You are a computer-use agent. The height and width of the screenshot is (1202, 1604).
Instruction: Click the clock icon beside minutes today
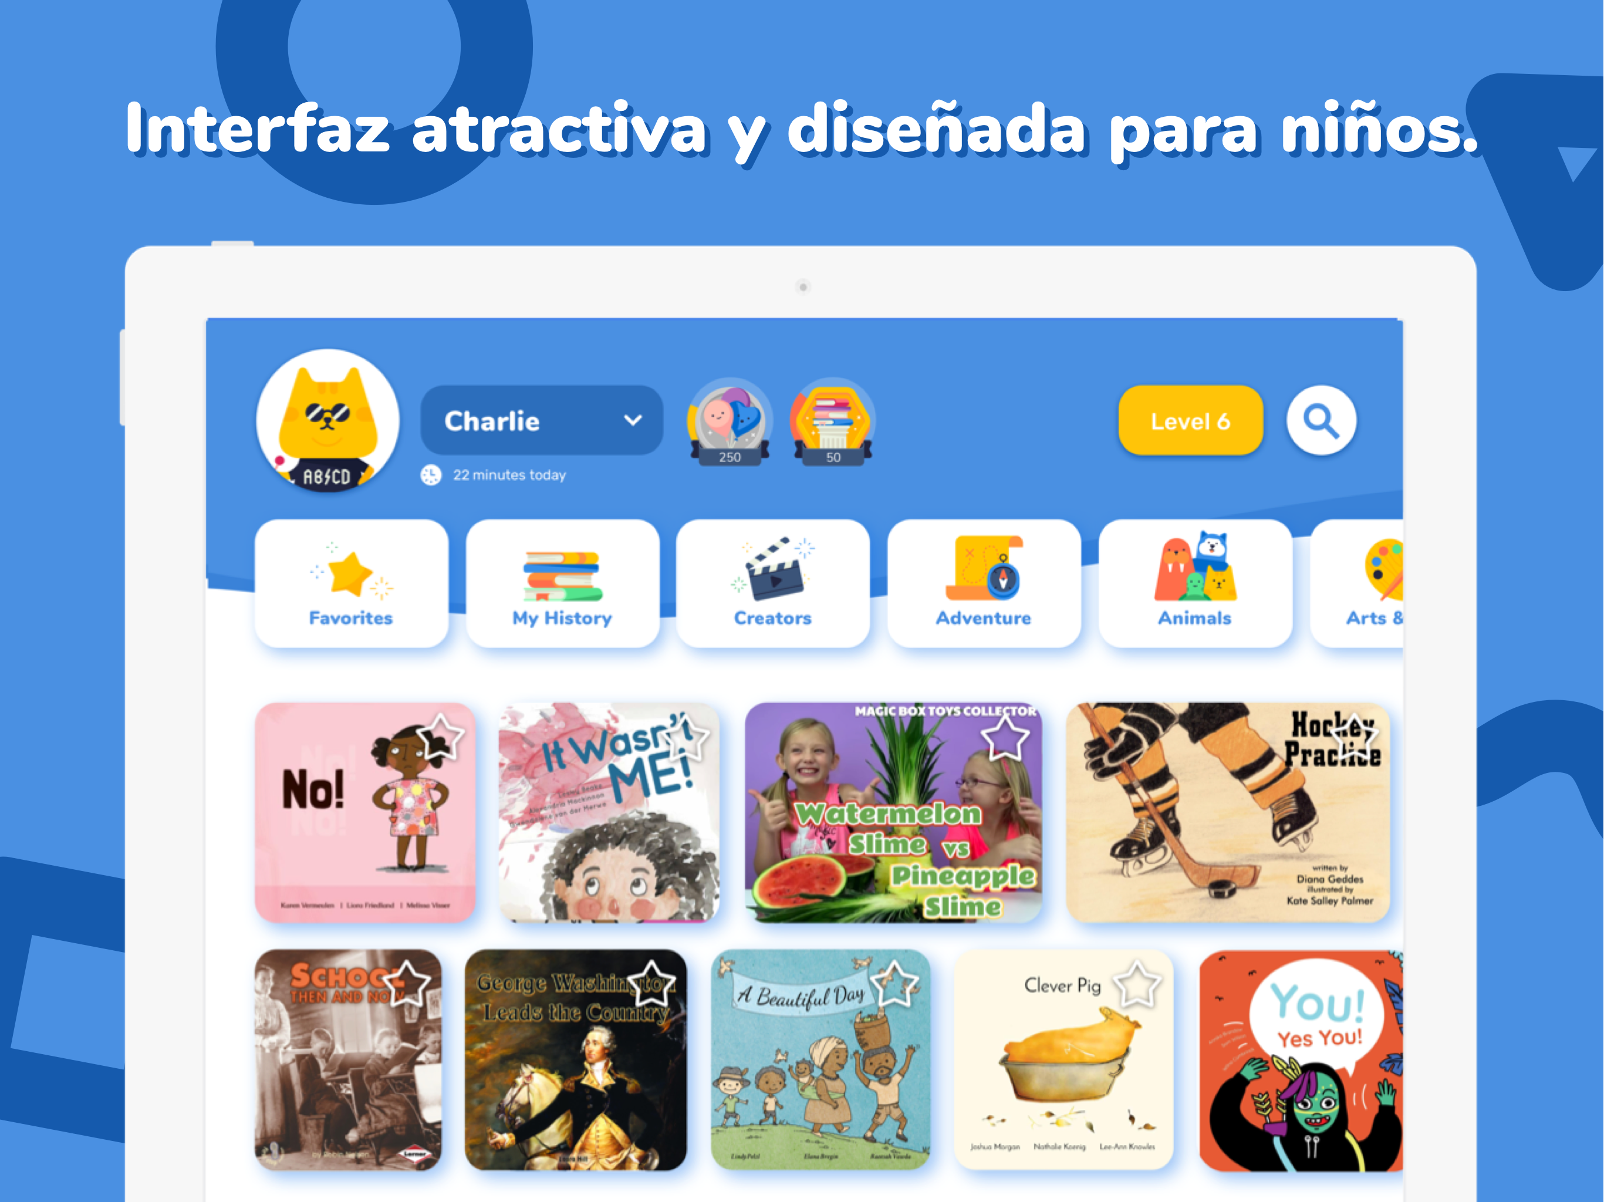point(431,475)
